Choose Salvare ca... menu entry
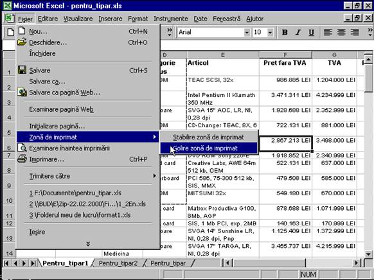This screenshot has height=280, width=374. click(88, 82)
